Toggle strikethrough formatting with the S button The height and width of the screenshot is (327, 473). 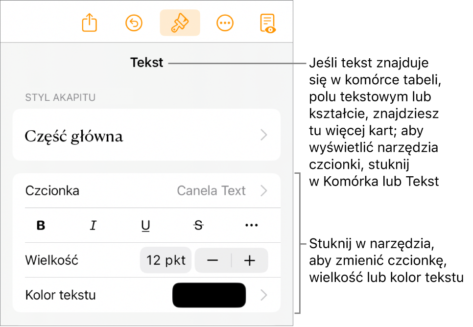click(198, 225)
